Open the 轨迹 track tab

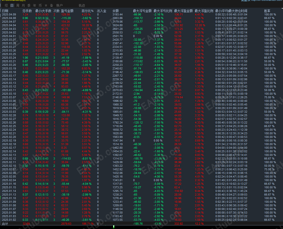(x=82, y=5)
